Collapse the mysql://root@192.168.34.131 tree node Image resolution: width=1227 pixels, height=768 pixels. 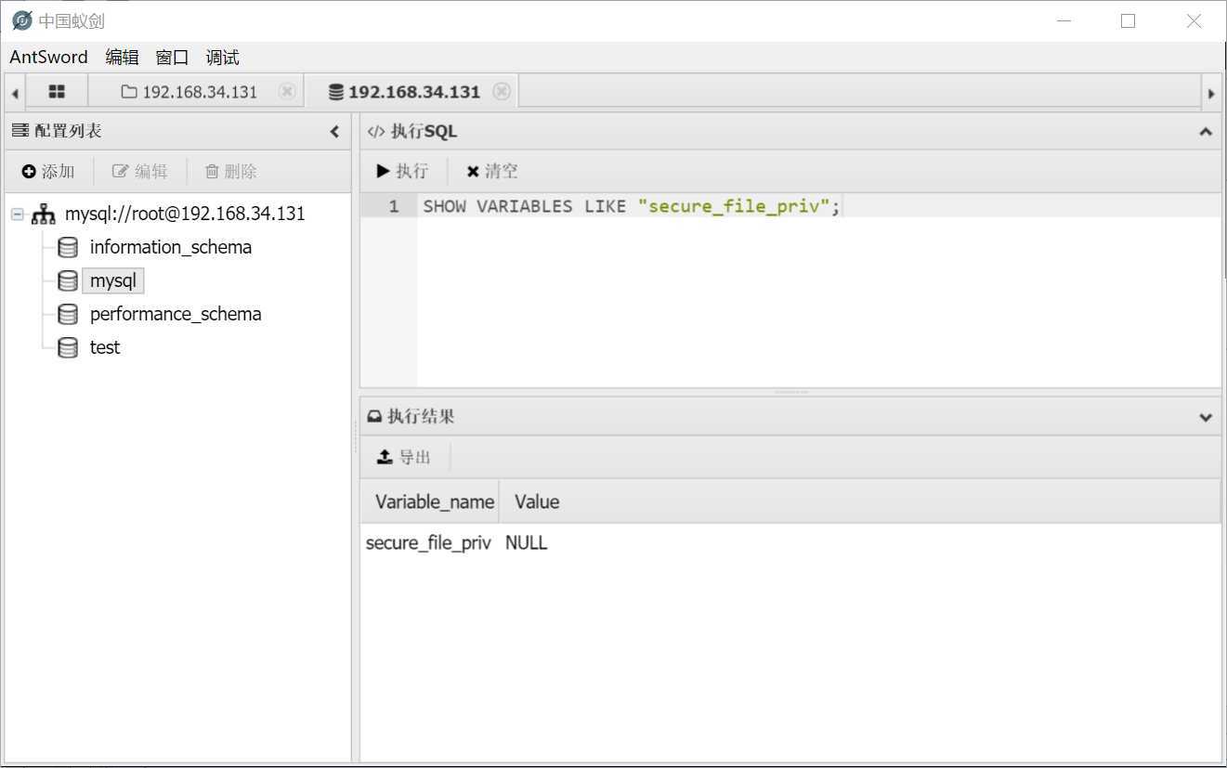coord(18,214)
